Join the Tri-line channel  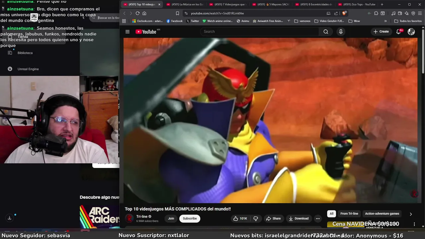tap(171, 218)
